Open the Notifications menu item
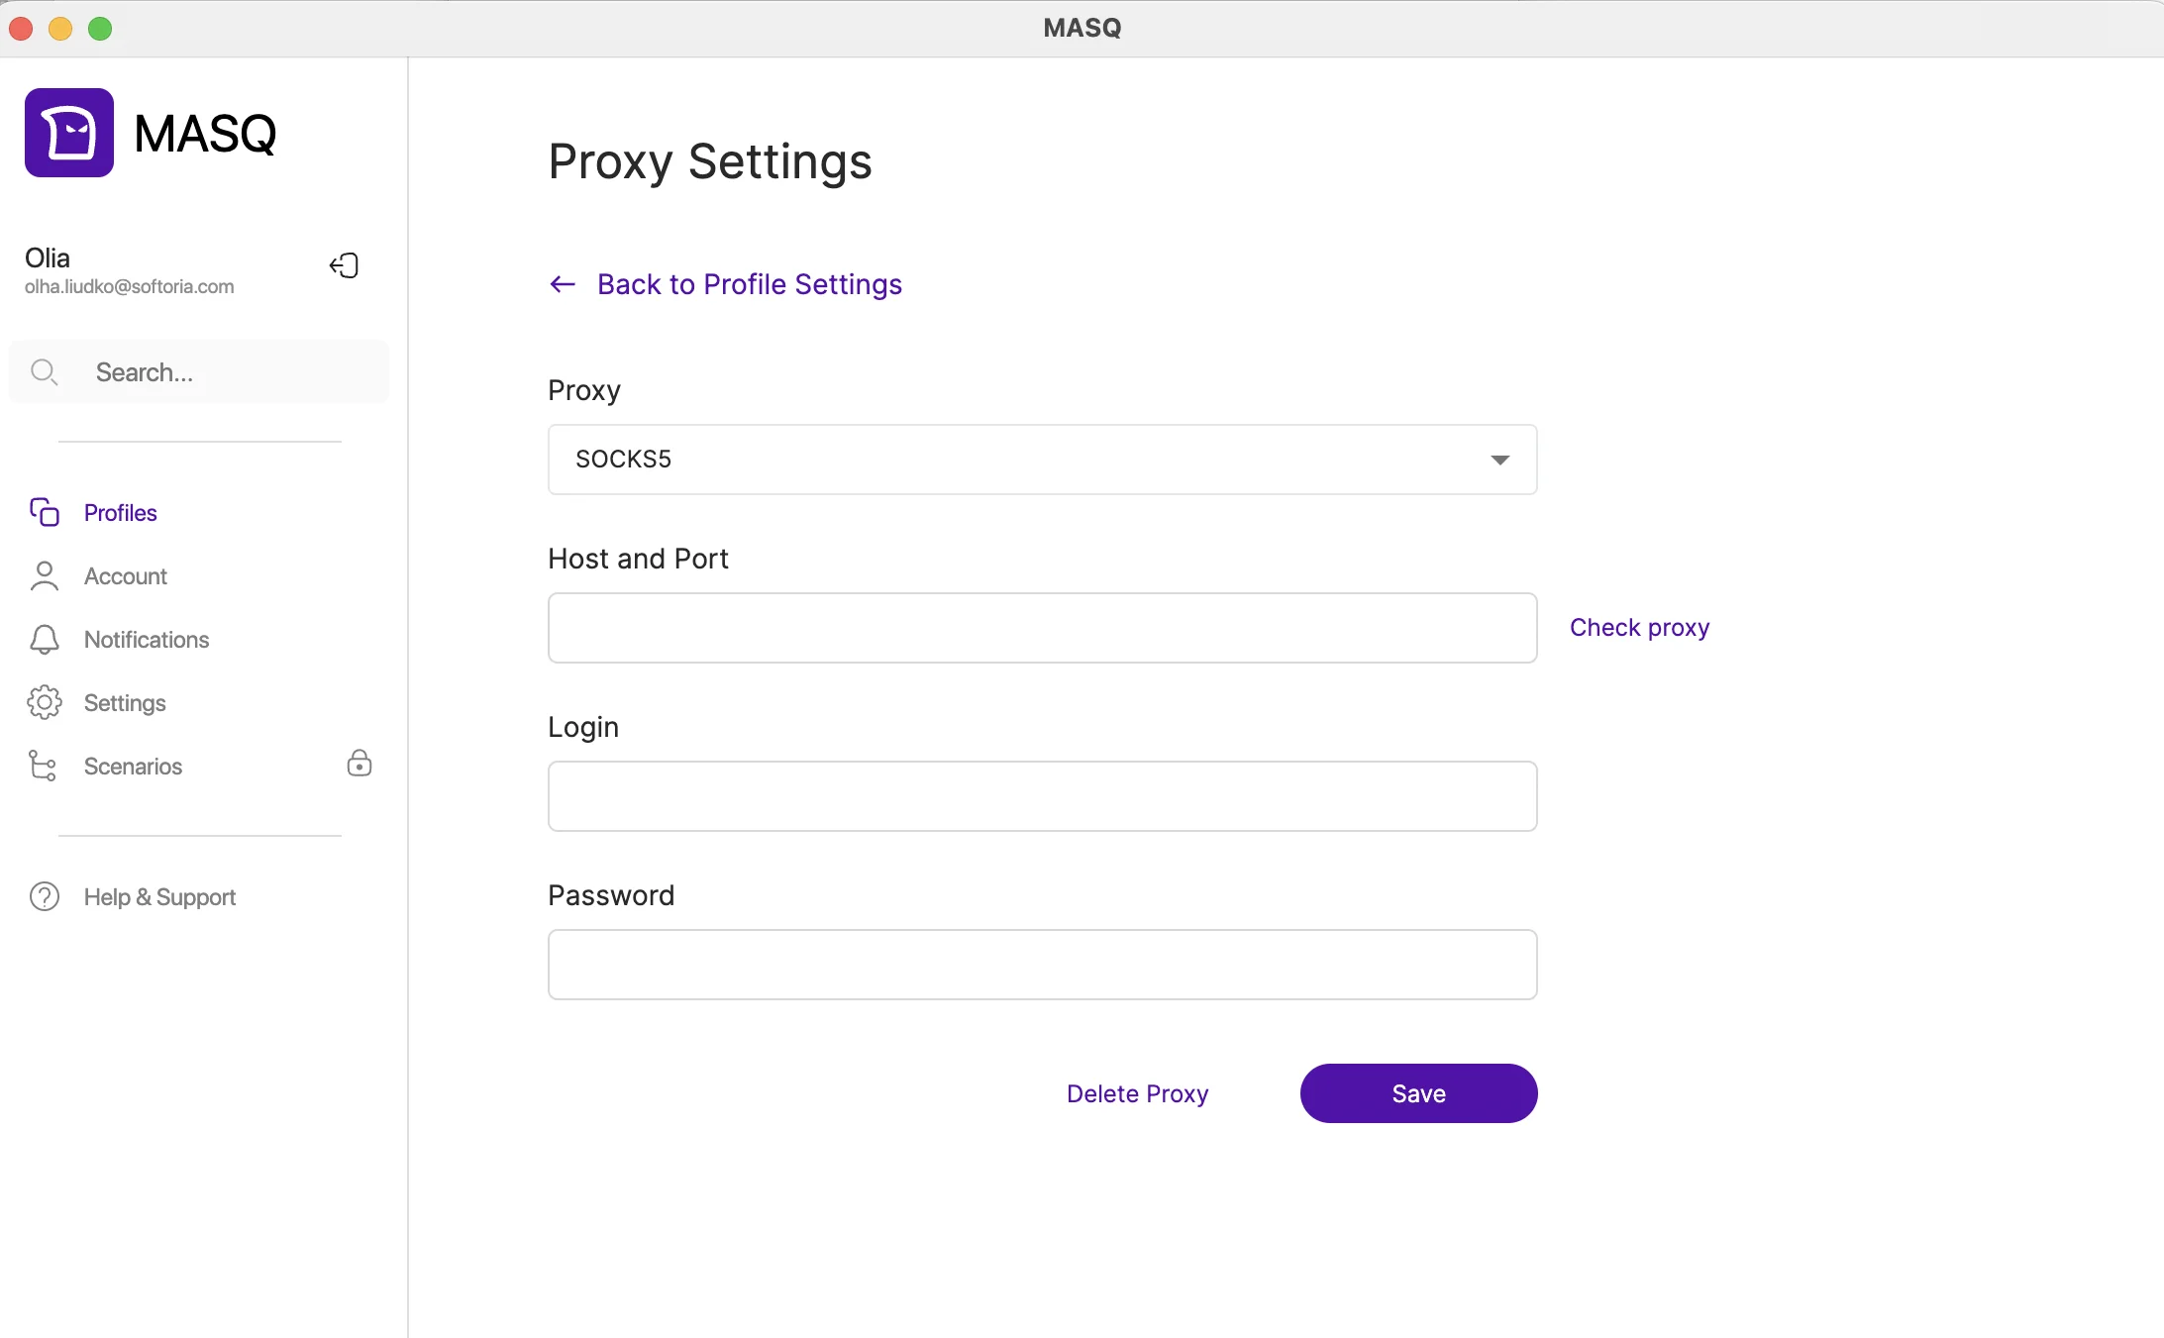Screen dimensions: 2164x1338 pos(147,640)
